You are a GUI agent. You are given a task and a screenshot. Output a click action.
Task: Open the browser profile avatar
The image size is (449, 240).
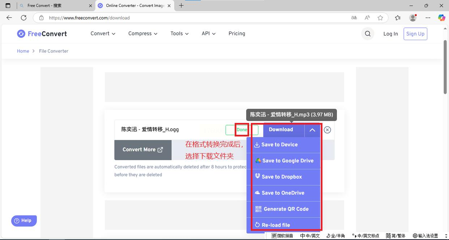click(x=413, y=18)
